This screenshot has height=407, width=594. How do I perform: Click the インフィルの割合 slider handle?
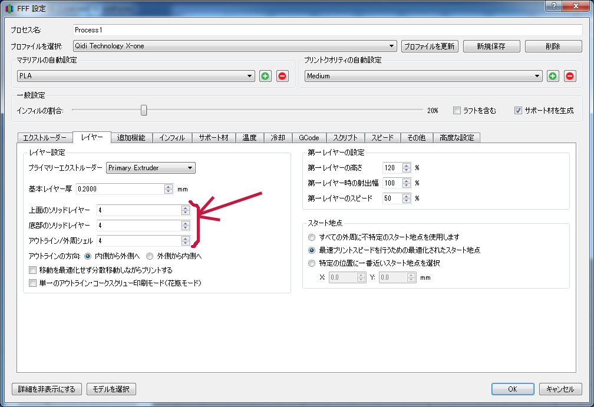tap(143, 110)
